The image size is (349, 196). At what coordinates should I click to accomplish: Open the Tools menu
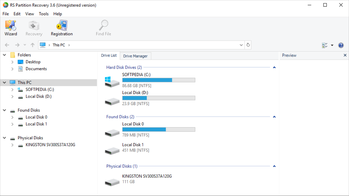(x=44, y=14)
